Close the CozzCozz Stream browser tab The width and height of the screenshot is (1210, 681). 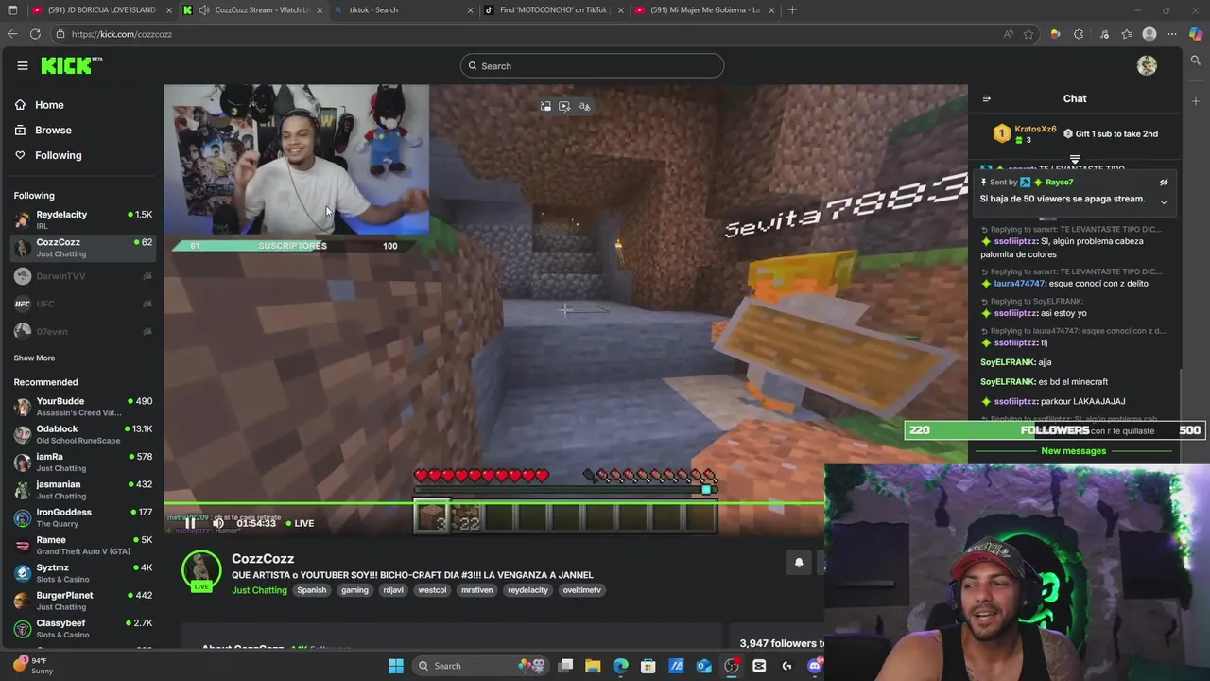tap(320, 9)
